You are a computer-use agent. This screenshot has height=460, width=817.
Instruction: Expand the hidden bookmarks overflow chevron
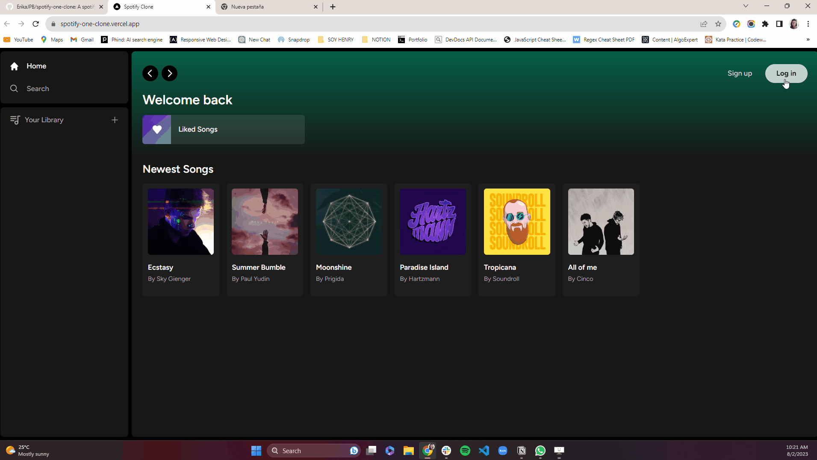pos(807,39)
